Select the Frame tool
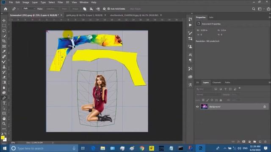The image size is (271, 152). click(x=4, y=46)
